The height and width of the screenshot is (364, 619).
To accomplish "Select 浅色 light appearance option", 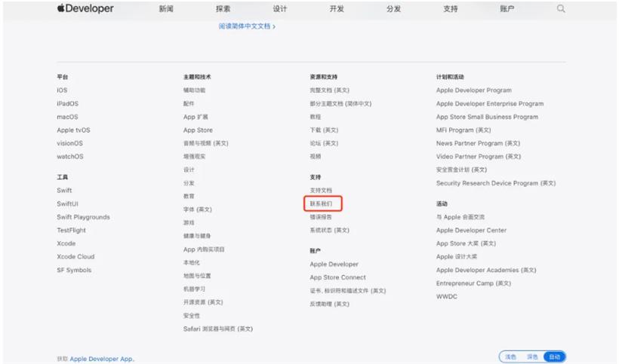I will pos(510,357).
